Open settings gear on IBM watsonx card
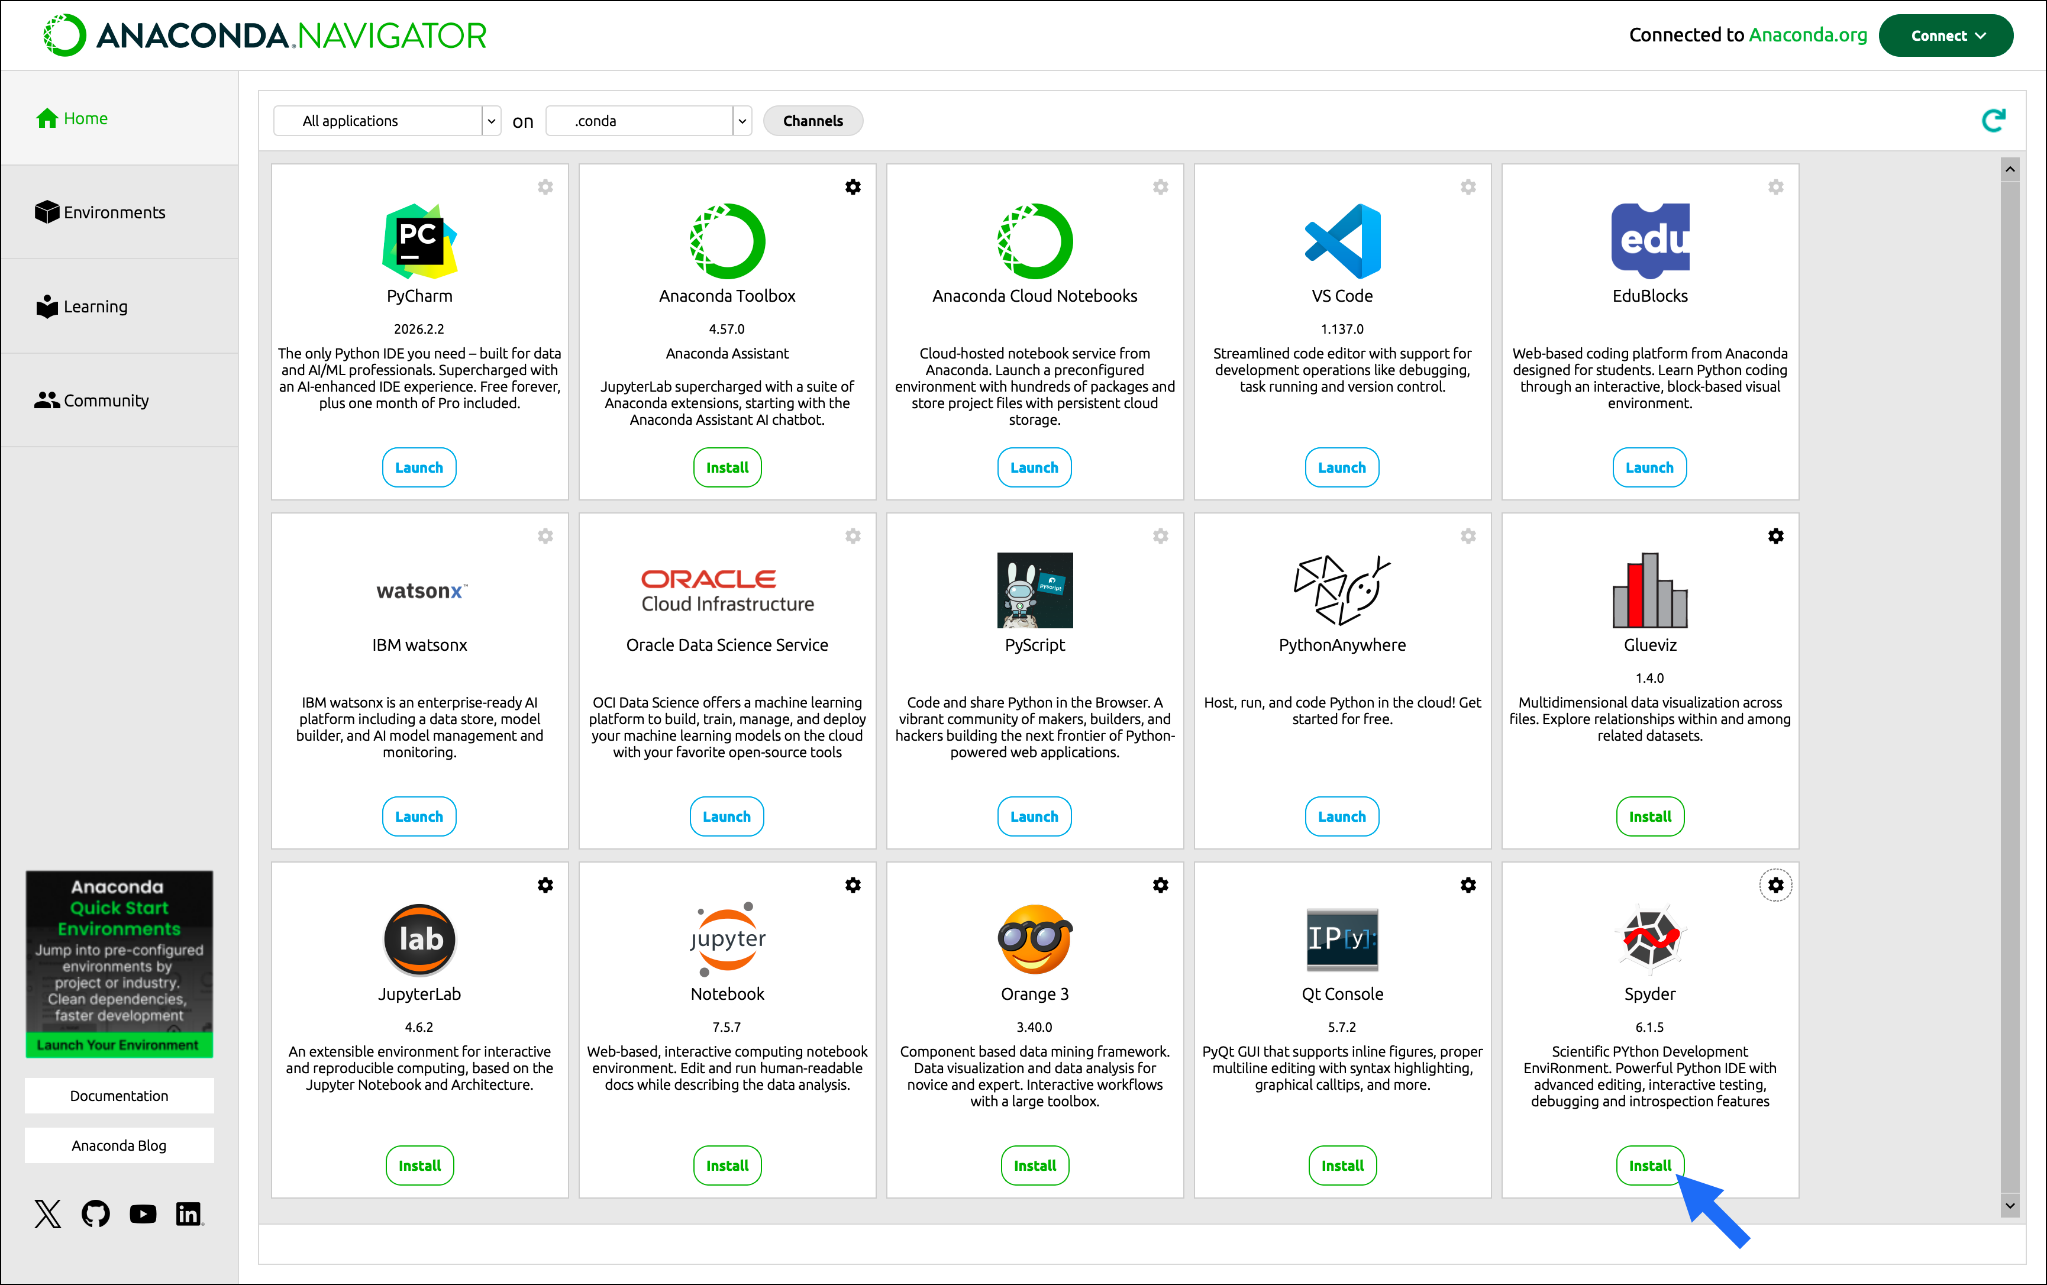 coord(545,536)
